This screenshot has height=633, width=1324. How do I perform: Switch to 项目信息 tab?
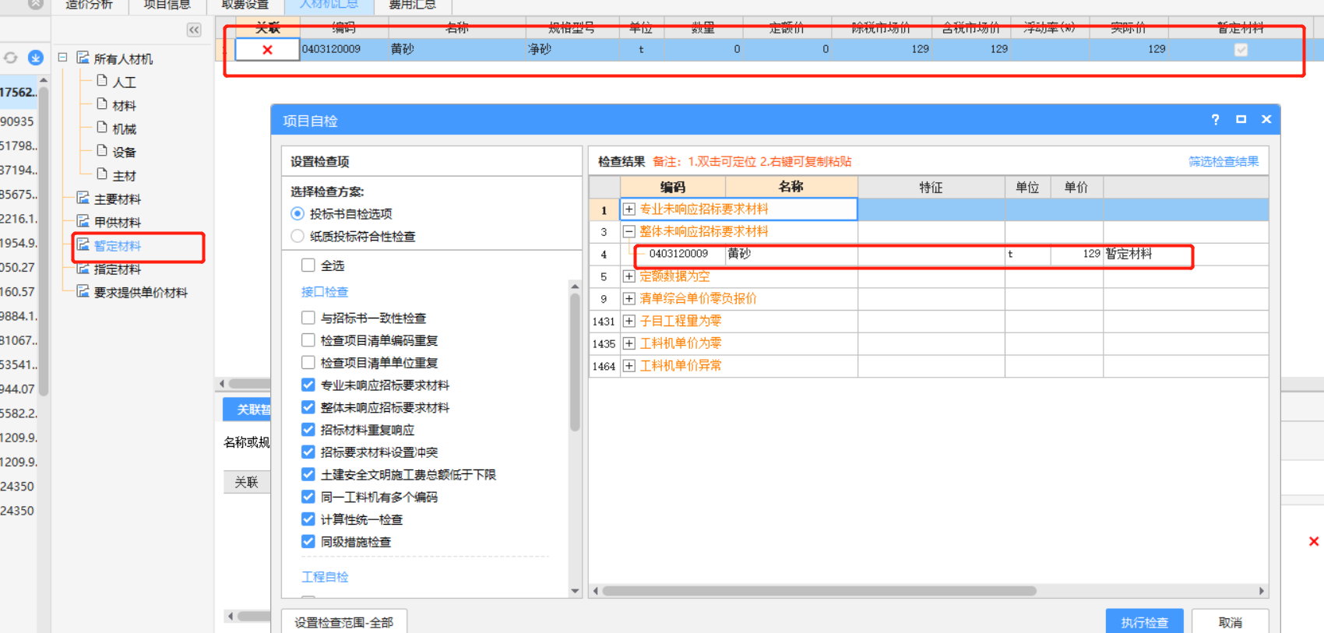click(167, 5)
